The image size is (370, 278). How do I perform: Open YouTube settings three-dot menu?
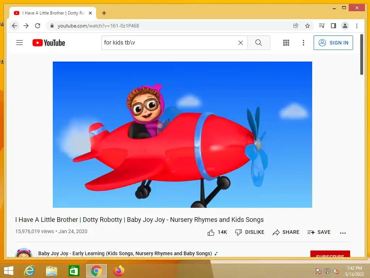[304, 43]
